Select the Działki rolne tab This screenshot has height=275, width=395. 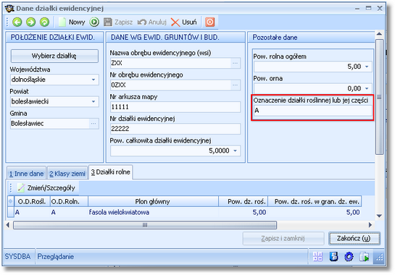pos(110,172)
